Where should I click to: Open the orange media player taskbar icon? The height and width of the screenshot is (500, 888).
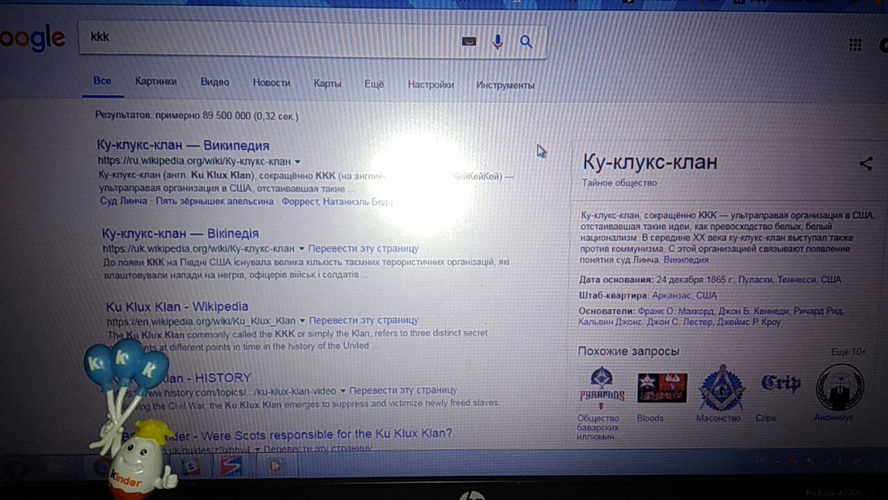click(x=275, y=466)
